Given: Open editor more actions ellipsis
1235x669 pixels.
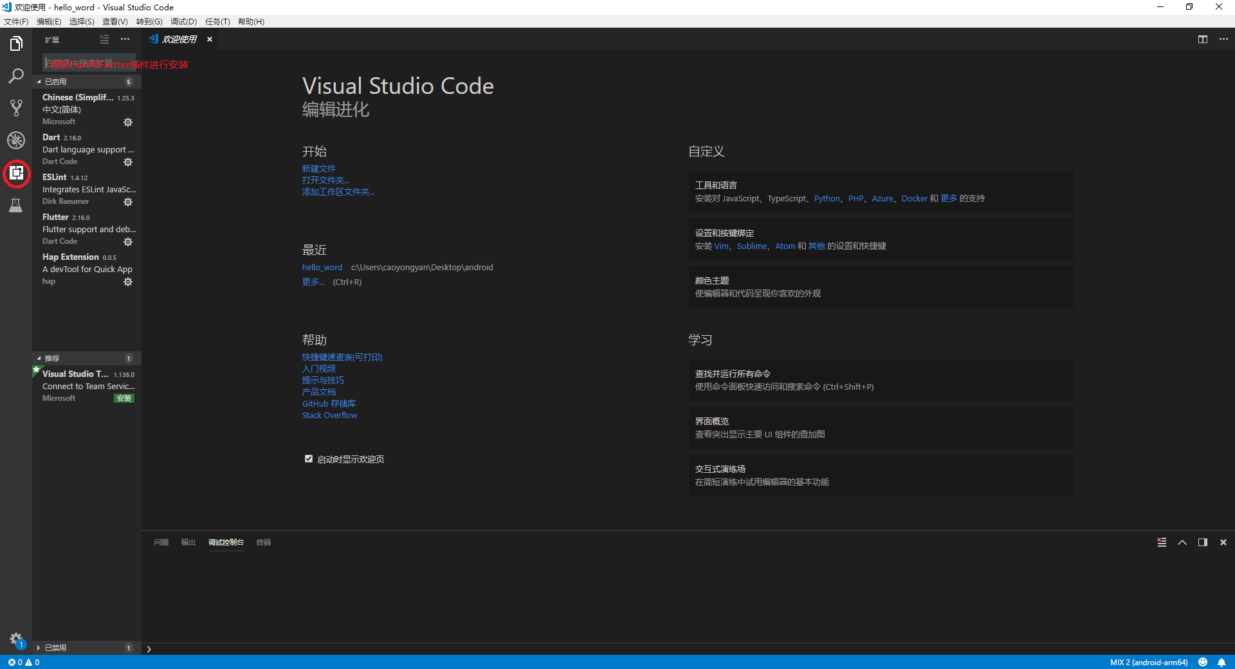Looking at the screenshot, I should (1223, 39).
